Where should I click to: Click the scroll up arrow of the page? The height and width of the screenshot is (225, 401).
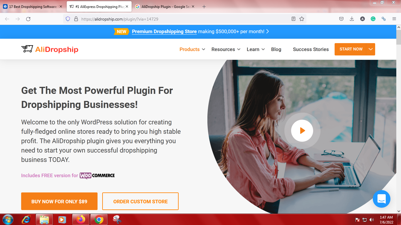click(399, 27)
